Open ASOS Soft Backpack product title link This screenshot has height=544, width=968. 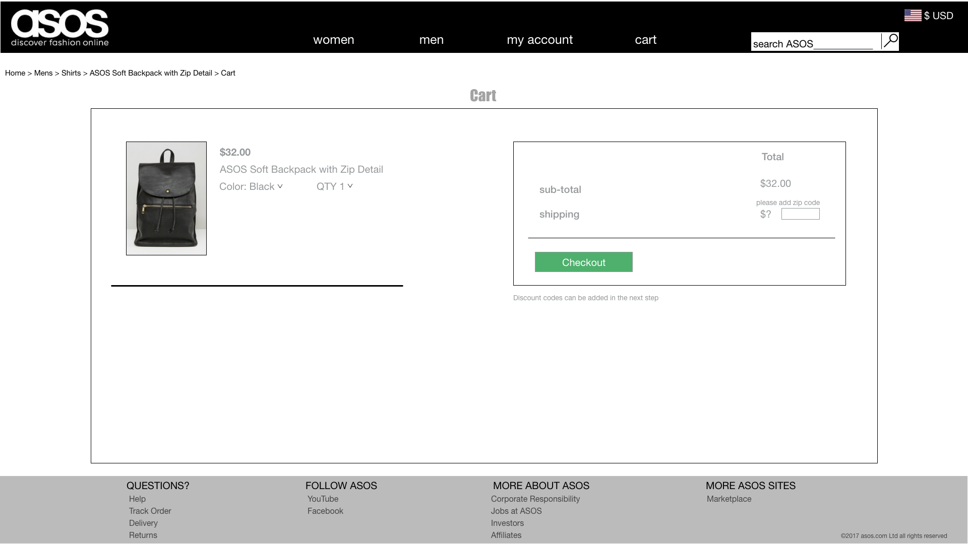(x=301, y=169)
